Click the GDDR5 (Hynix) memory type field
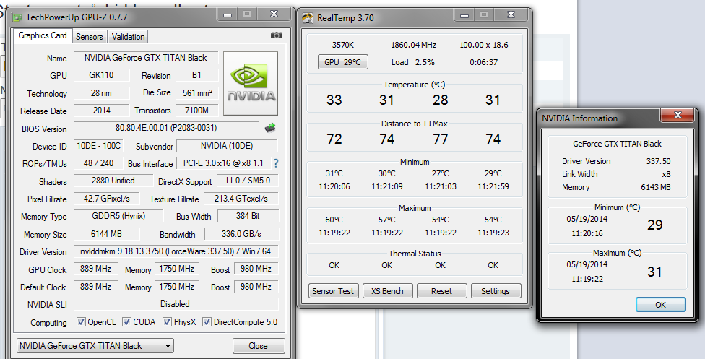Screen dimensions: 705x359 118,216
